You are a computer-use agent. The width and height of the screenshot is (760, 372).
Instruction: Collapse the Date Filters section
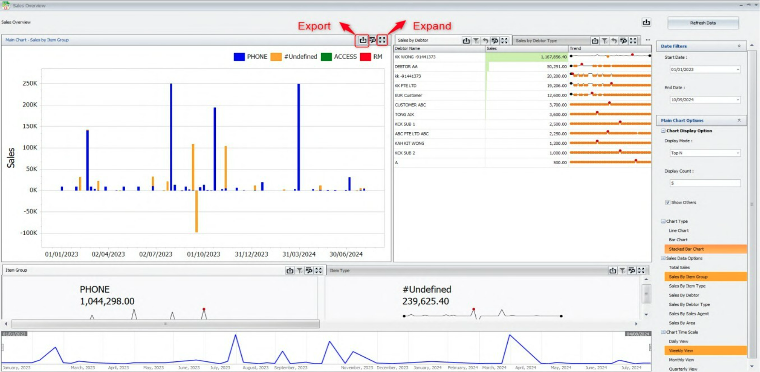click(739, 46)
